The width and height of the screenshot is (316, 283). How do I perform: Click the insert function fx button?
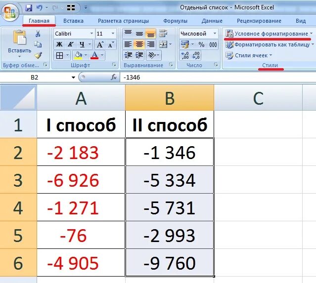point(113,77)
